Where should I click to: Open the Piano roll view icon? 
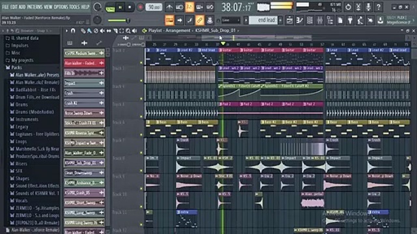(x=300, y=20)
